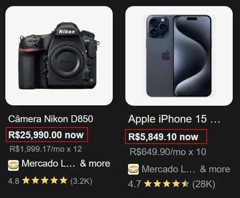The height and width of the screenshot is (198, 240).
Task: Click the Mercado Livre icon under Nikon
Action: (13, 165)
